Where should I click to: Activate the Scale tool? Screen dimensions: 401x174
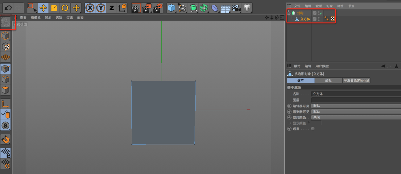54,8
